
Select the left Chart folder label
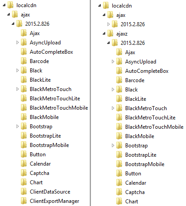(x=36, y=182)
